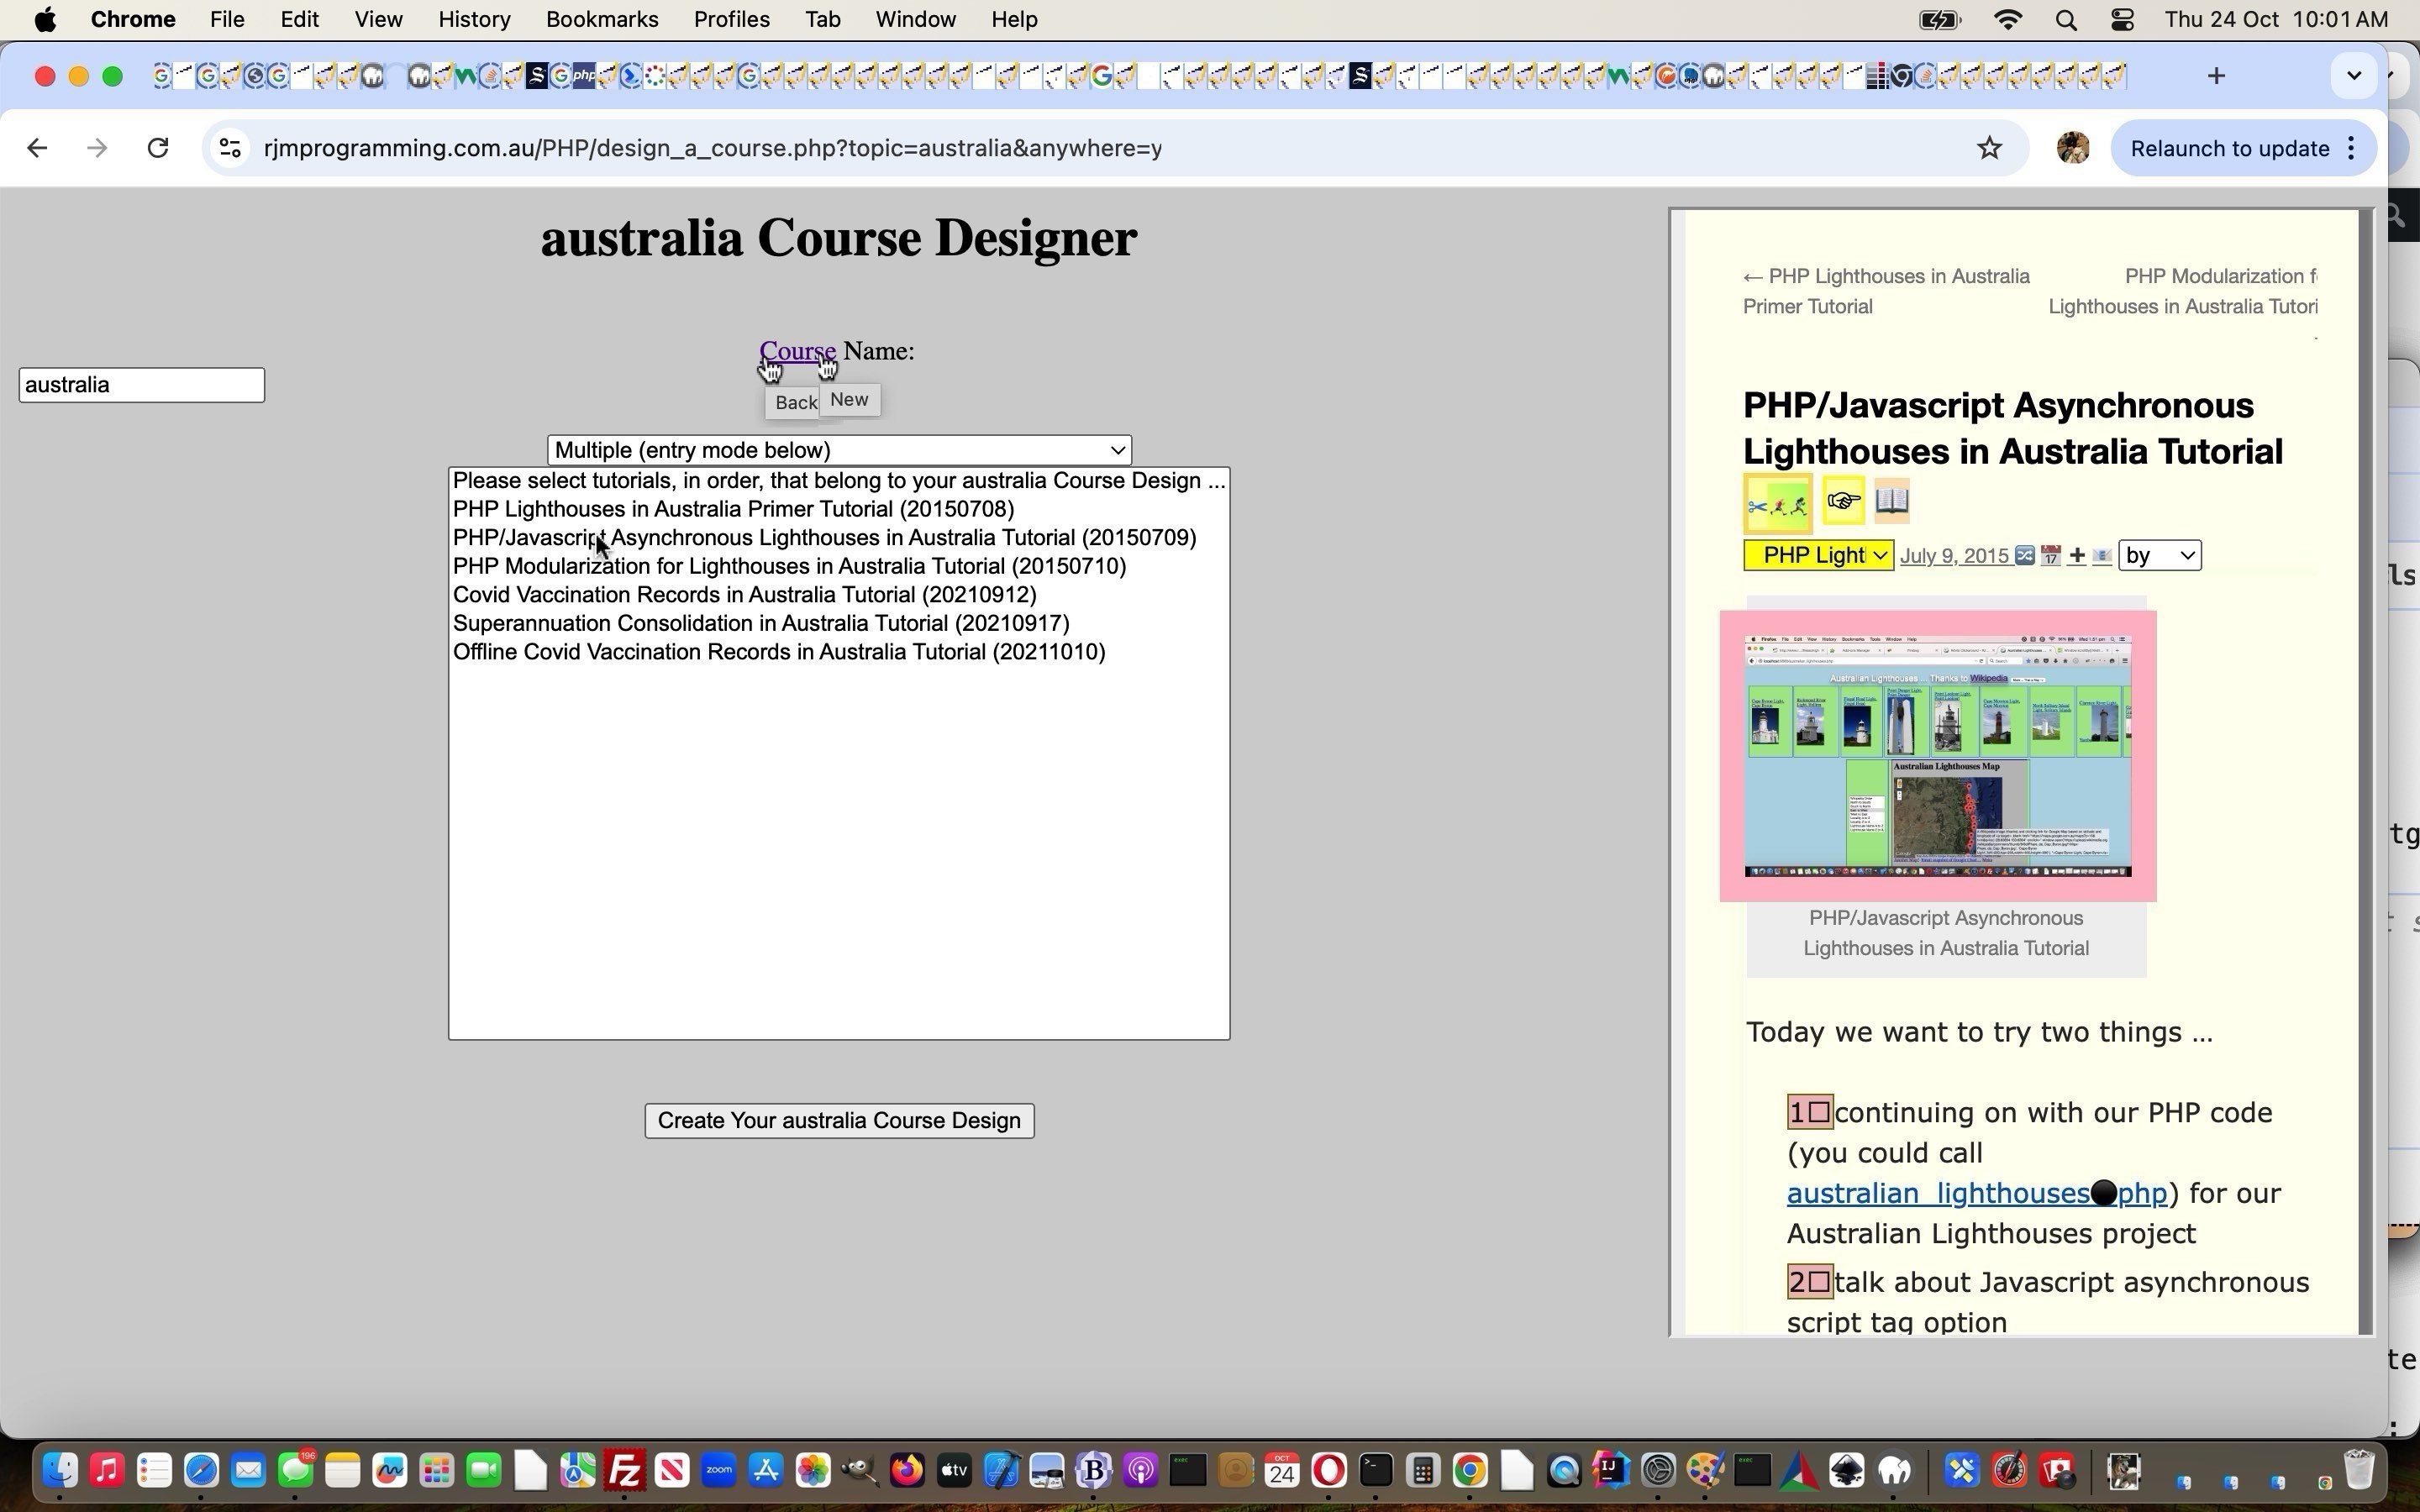The width and height of the screenshot is (2420, 1512).
Task: Click the pointing hand icon under article title
Action: coord(1843,500)
